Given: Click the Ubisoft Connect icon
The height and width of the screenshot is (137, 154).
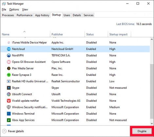Looking at the screenshot, I should pyautogui.click(x=9, y=94).
